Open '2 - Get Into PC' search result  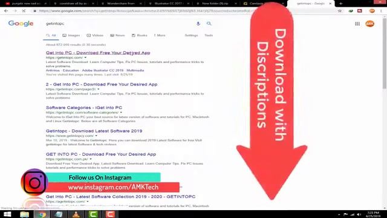(x=102, y=84)
